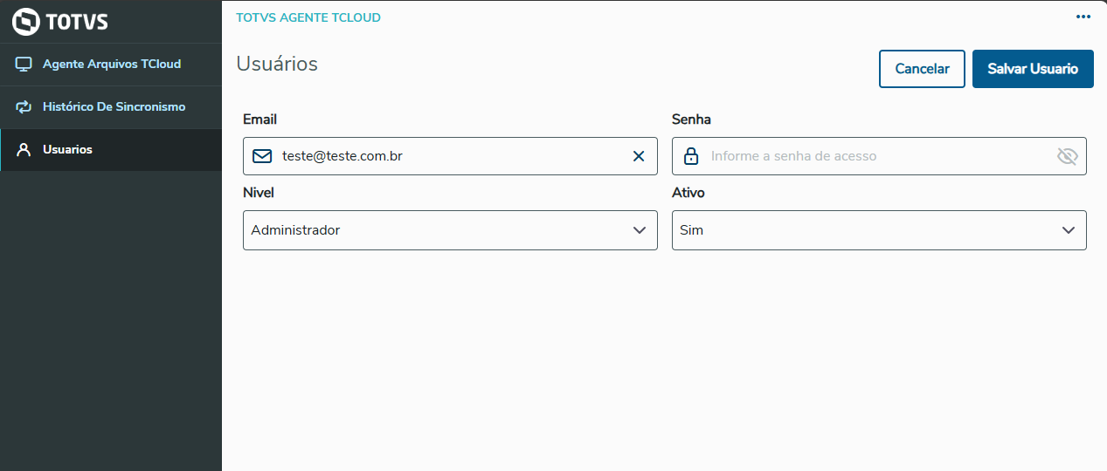The height and width of the screenshot is (471, 1107).
Task: Open the Sim active-status combo box
Action: click(865, 230)
